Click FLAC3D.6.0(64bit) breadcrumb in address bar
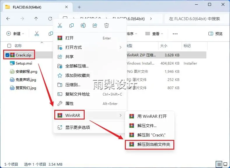 click(129, 19)
